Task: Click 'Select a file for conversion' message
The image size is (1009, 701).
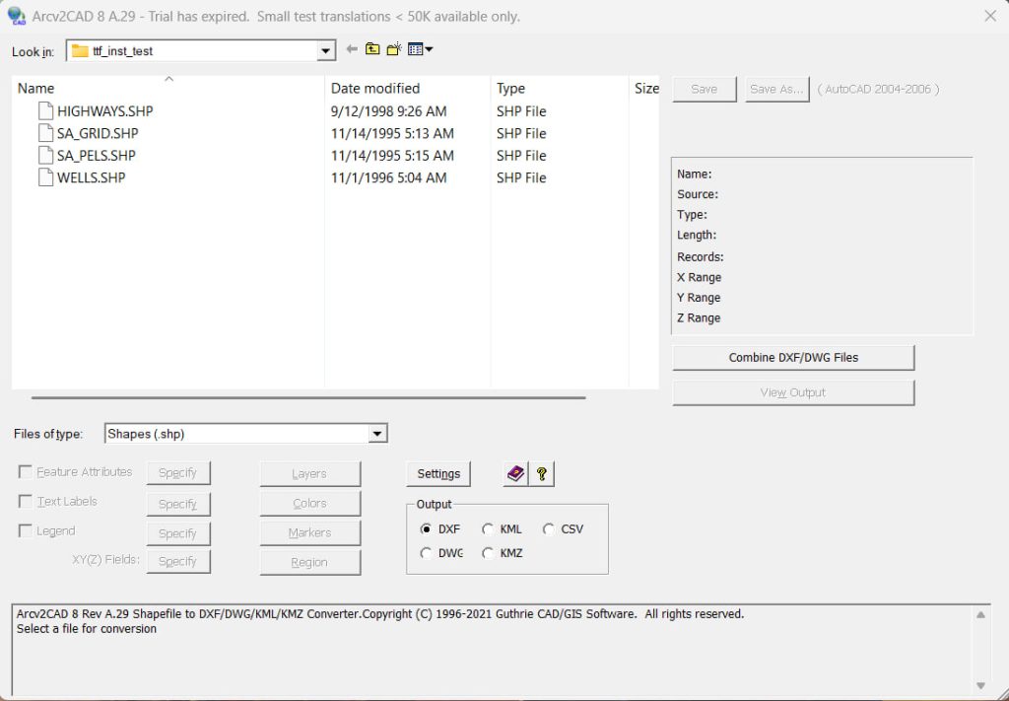Action: pyautogui.click(x=87, y=629)
